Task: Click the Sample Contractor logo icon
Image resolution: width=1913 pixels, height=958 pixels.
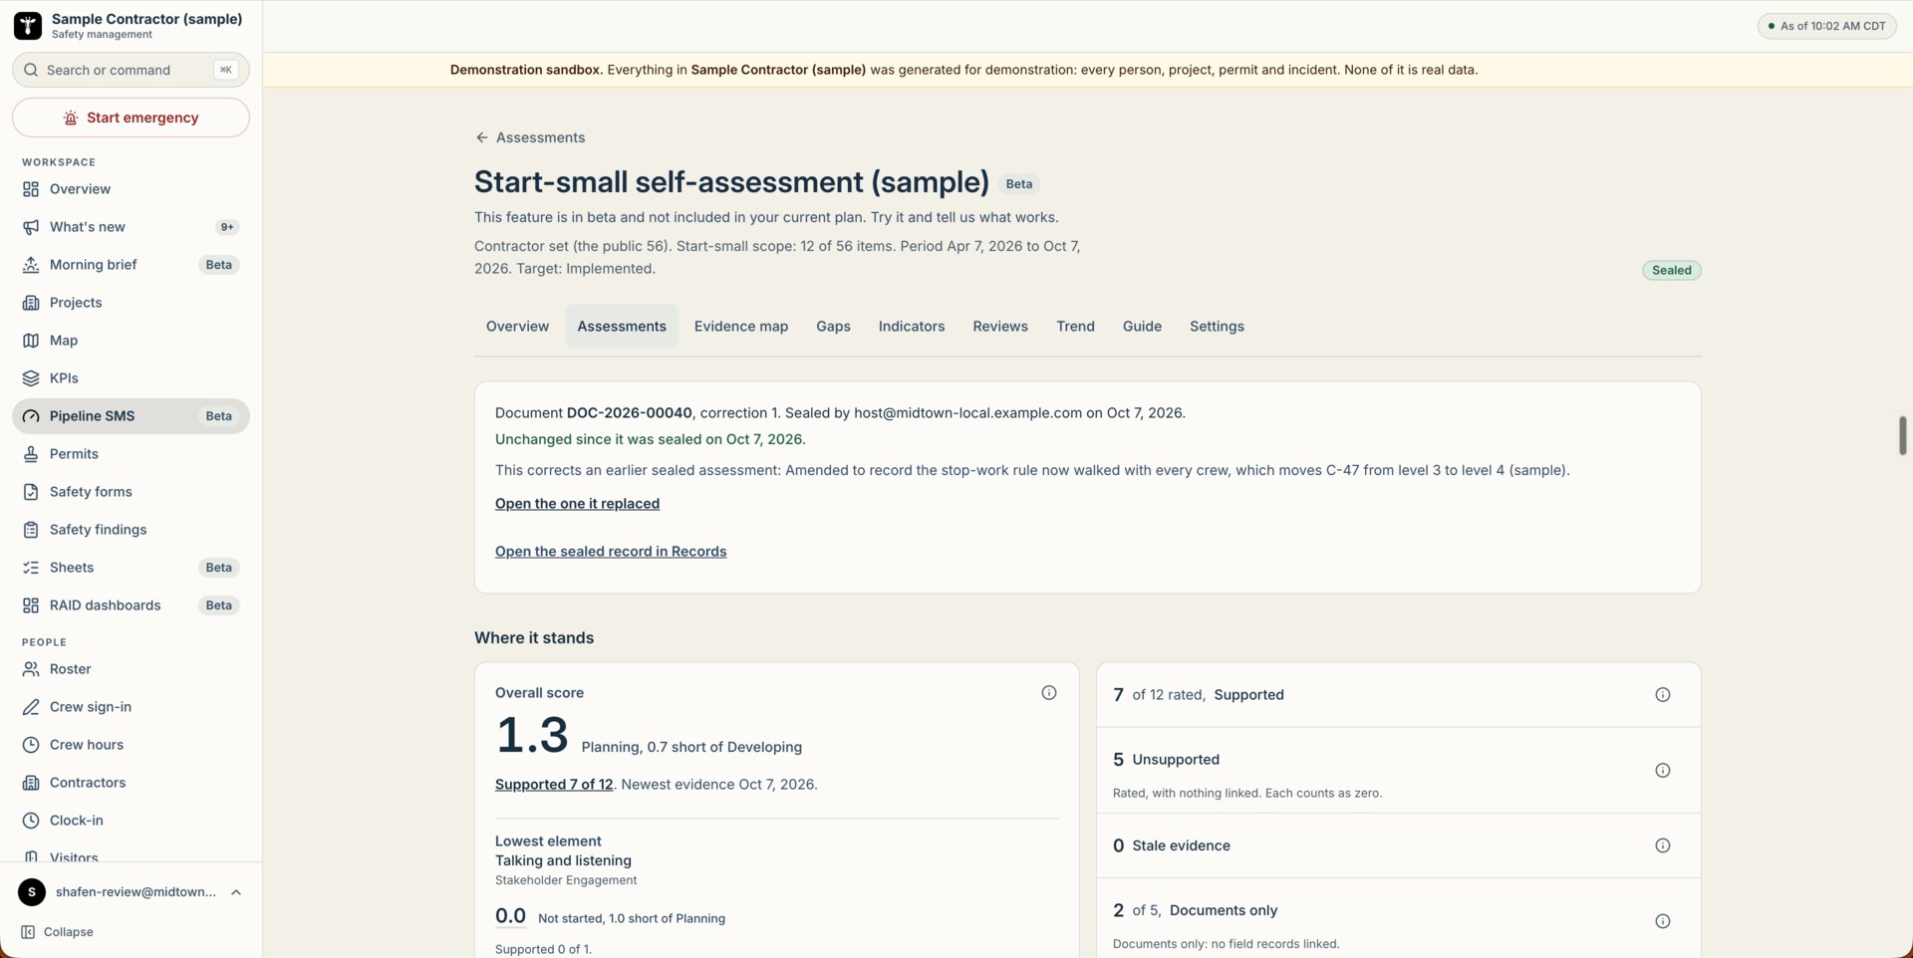Action: (x=28, y=26)
